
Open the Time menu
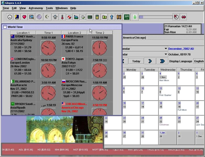6,8
